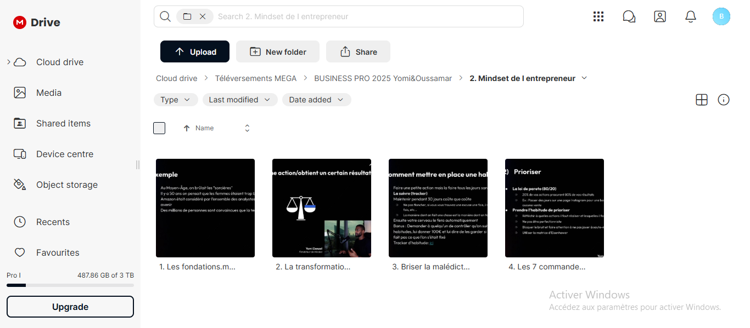This screenshot has height=328, width=750.
Task: Click the MEGA Drive logo
Action: (37, 22)
